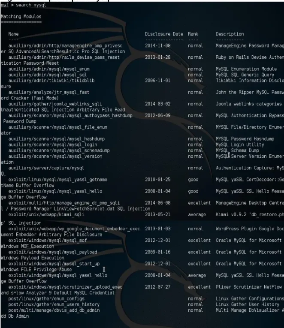Select auxiliary/admin/mysql/mysql_sql module name
The height and width of the screenshot is (328, 284).
tap(48, 75)
